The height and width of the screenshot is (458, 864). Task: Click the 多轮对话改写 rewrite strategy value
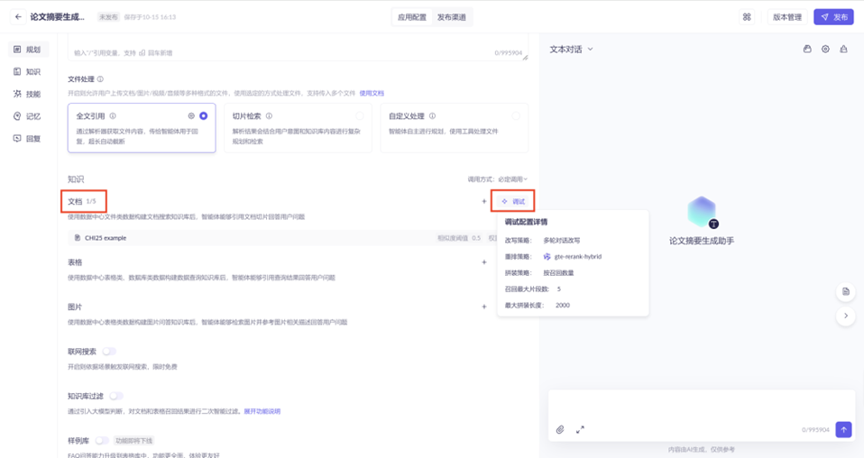tap(562, 241)
